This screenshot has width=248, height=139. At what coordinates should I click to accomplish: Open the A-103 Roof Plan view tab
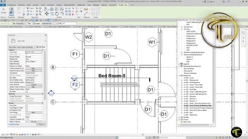click(x=34, y=27)
